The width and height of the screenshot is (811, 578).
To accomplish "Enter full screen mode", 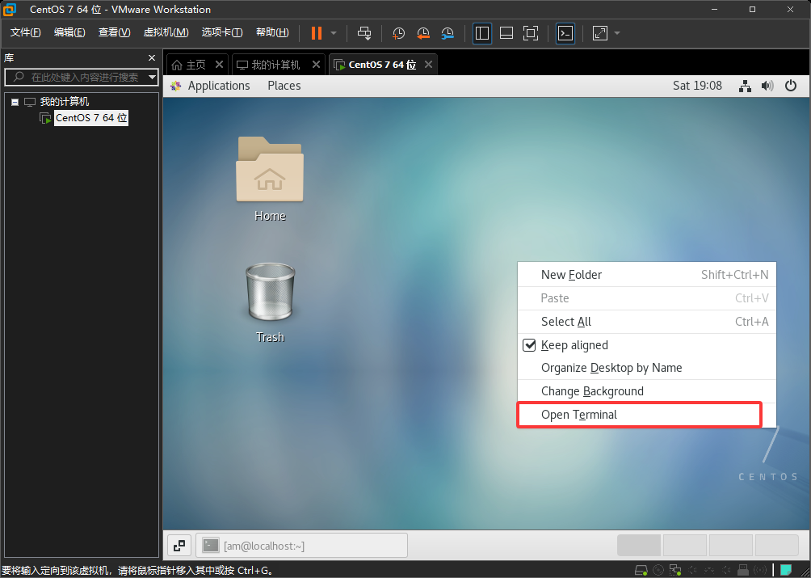I will pyautogui.click(x=531, y=33).
